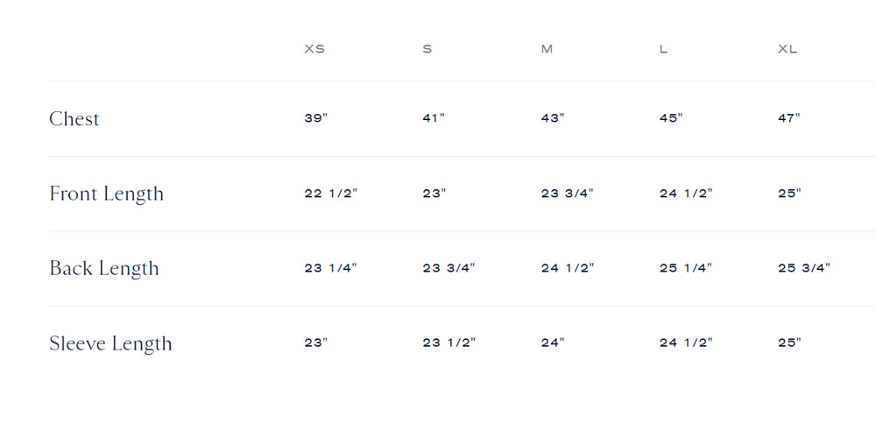Click Front Length value for size XS
Screen dimensions: 876x438
click(330, 194)
